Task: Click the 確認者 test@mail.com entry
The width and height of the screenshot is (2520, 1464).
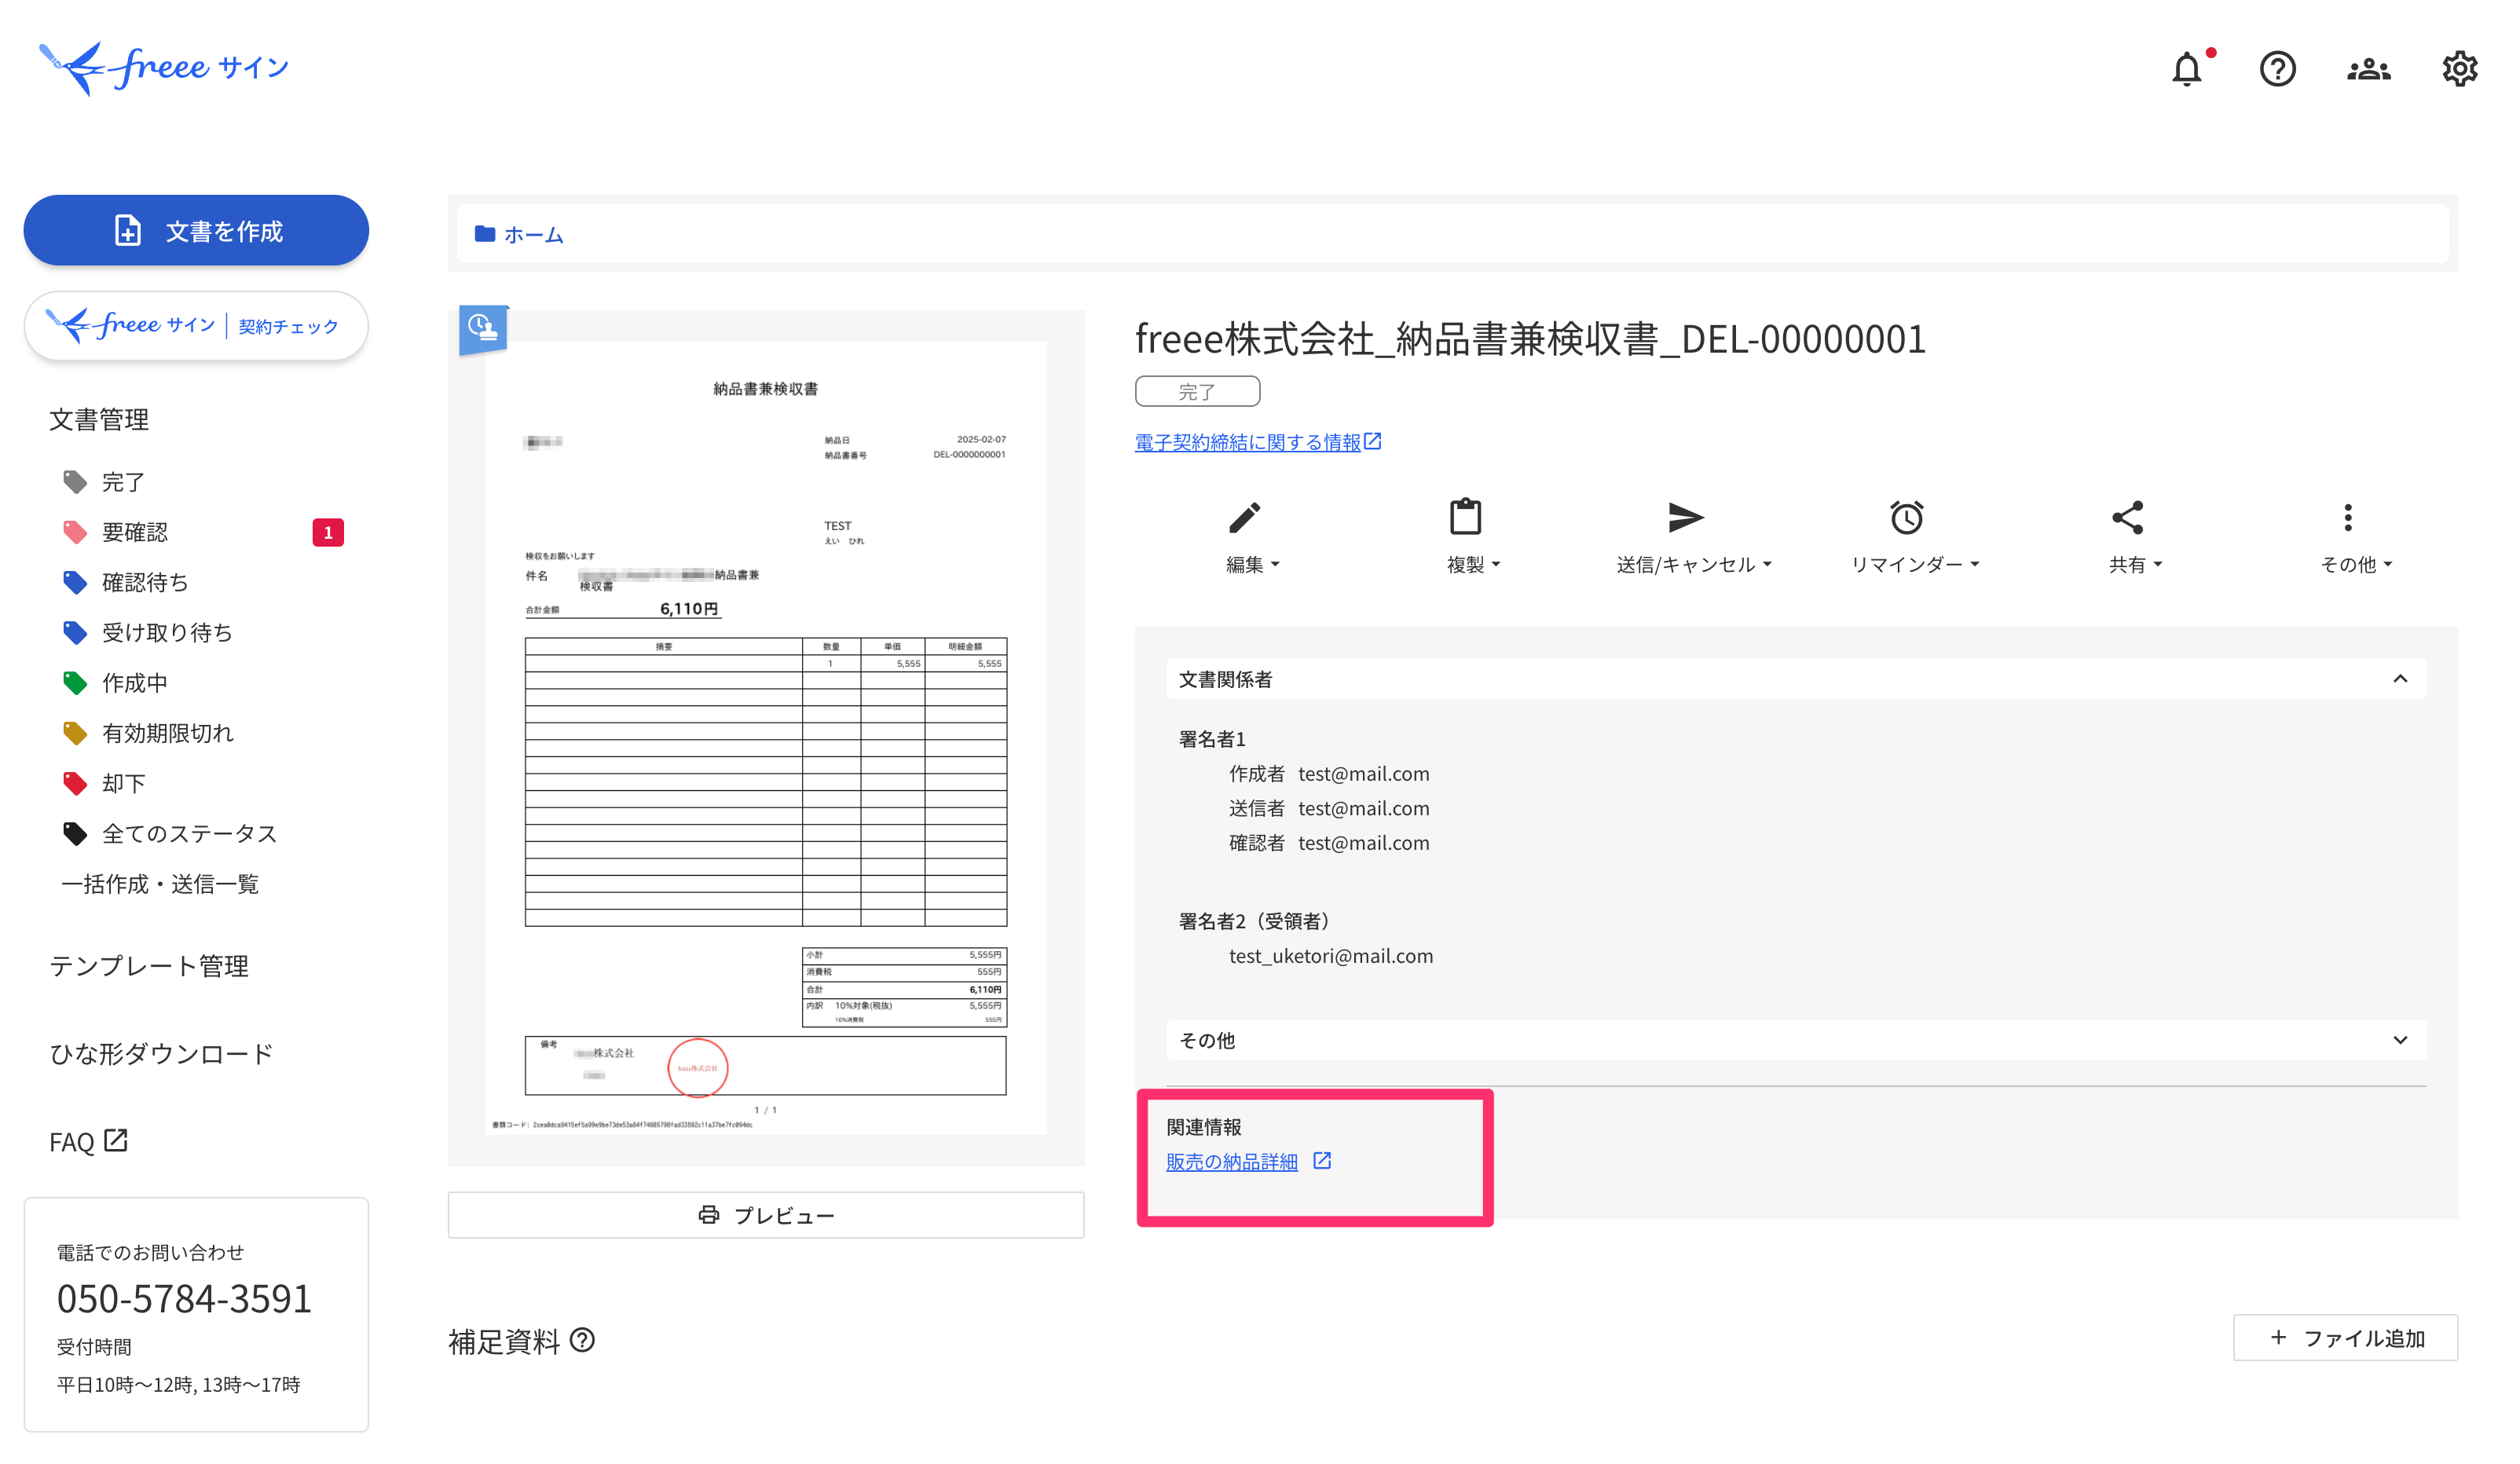Action: [x=1329, y=843]
